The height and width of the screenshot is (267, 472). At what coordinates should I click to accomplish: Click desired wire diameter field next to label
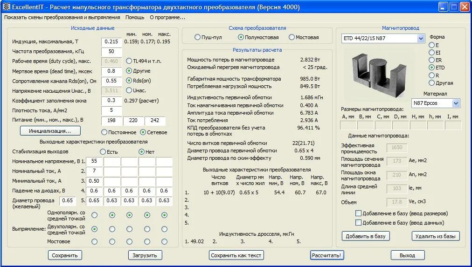click(x=68, y=200)
